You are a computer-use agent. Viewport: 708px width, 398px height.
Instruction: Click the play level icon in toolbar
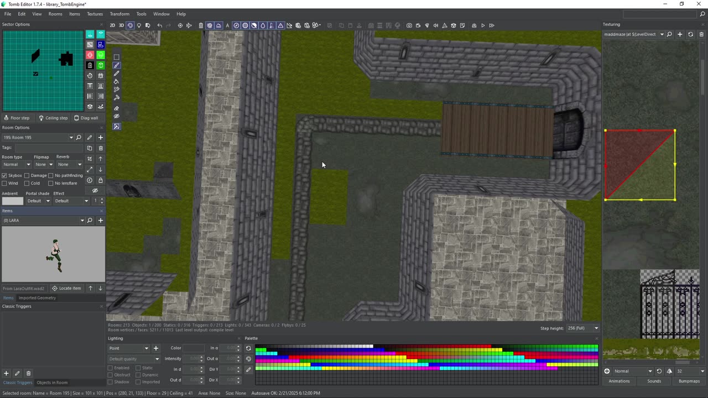(483, 25)
